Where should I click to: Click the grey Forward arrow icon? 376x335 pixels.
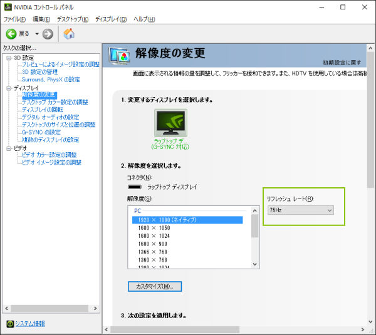point(48,34)
